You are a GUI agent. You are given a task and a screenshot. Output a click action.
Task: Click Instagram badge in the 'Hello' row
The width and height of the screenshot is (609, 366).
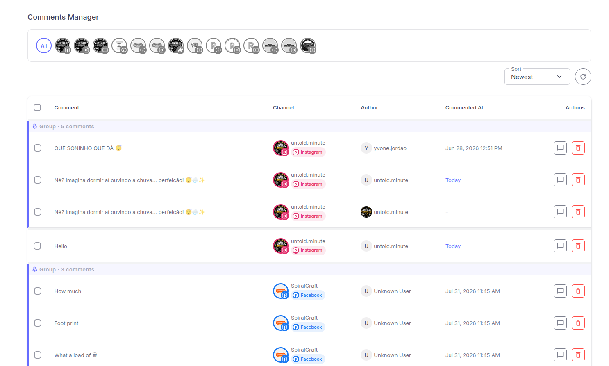point(308,250)
